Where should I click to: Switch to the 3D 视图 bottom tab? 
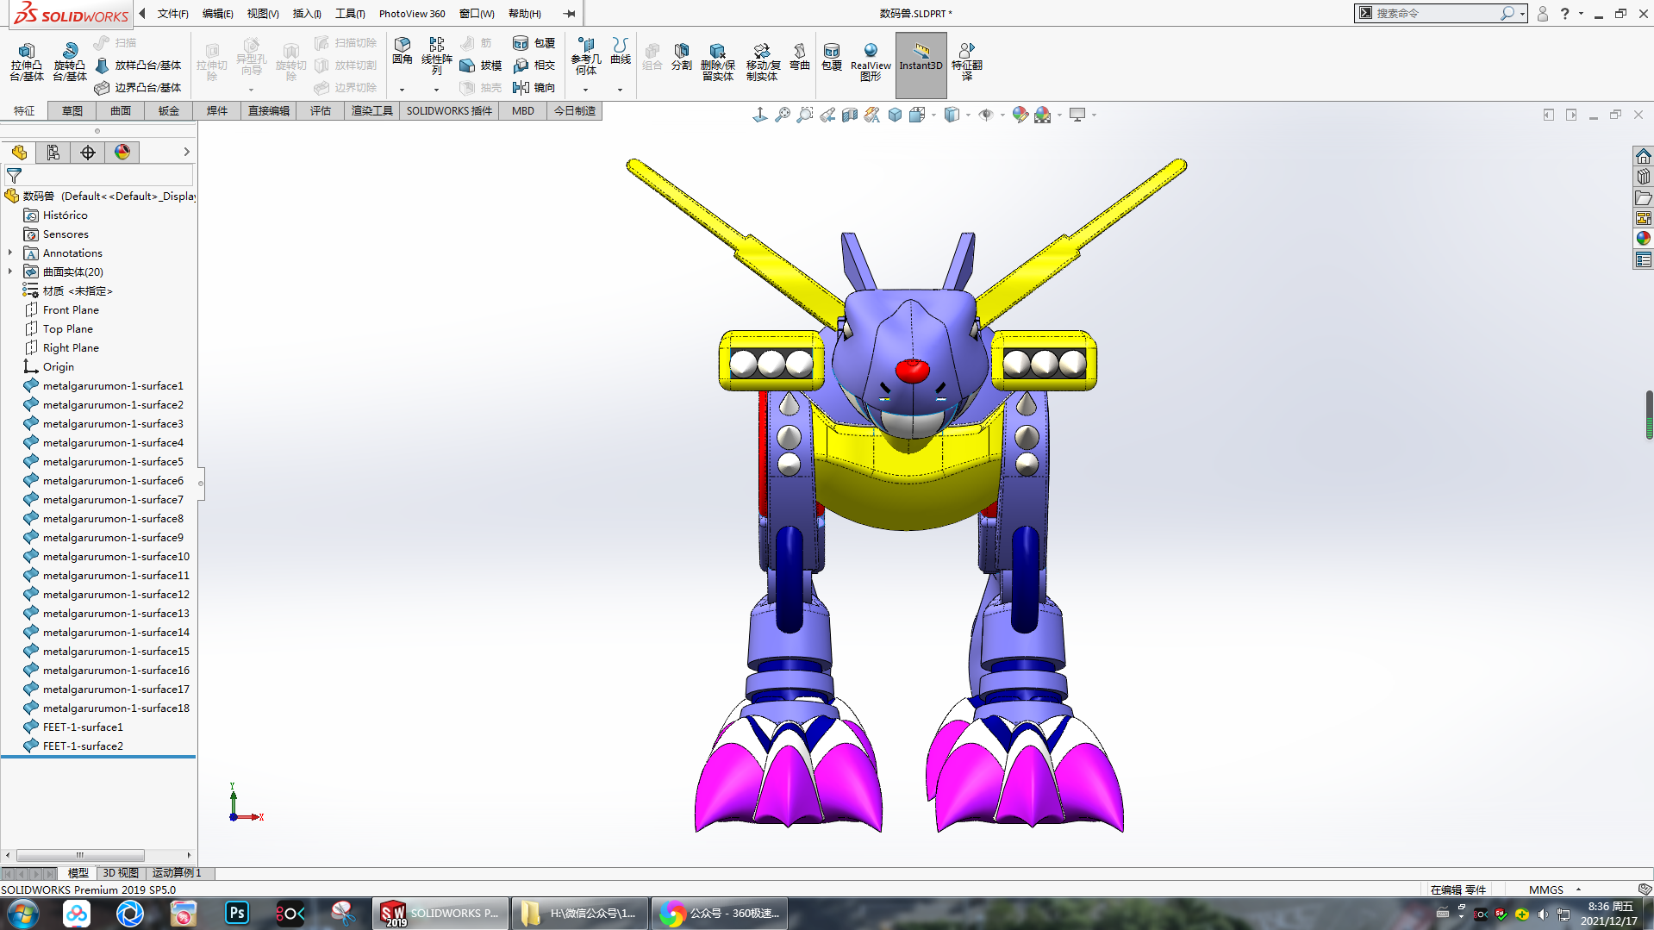[121, 873]
